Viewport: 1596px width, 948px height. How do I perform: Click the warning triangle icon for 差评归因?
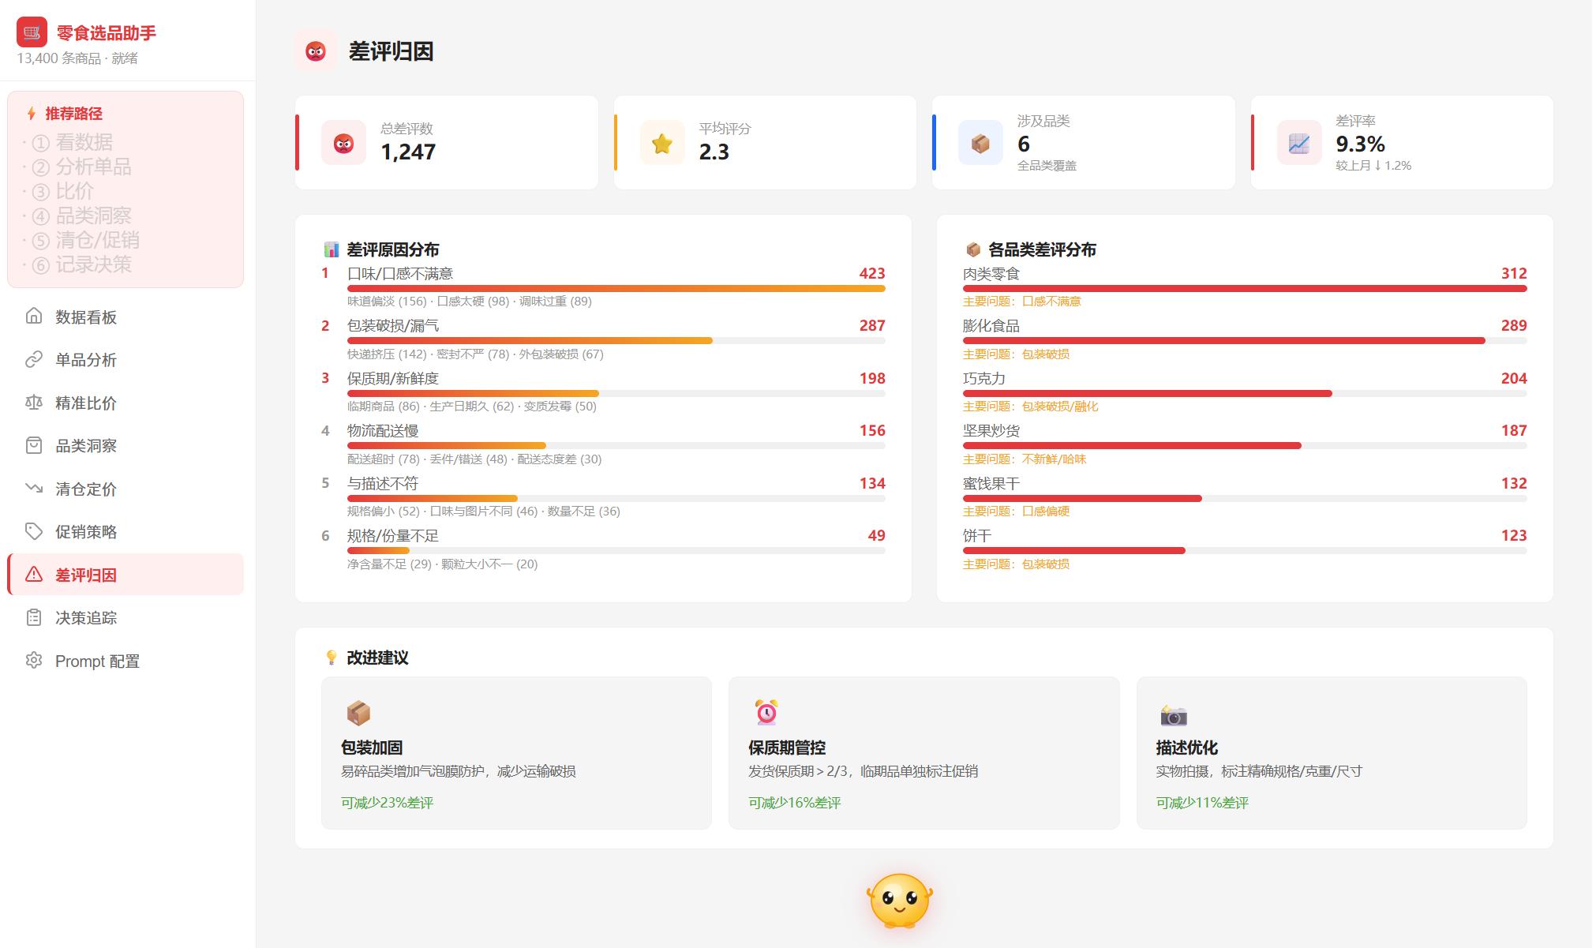pos(34,575)
